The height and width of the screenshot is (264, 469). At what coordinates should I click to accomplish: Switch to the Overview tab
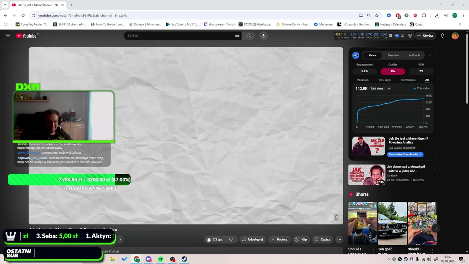(x=393, y=55)
